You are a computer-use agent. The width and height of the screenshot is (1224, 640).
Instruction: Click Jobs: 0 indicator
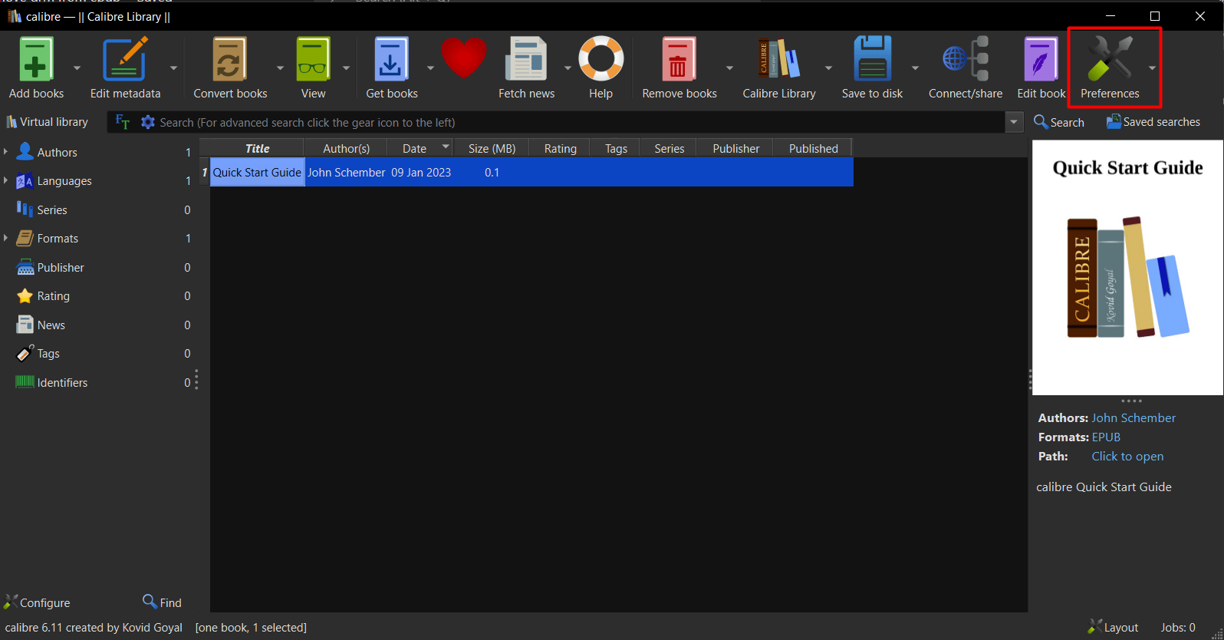(x=1177, y=627)
